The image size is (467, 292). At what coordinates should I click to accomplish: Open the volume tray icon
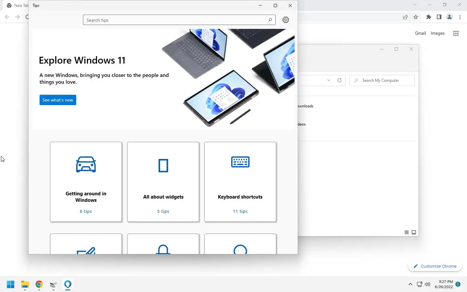click(427, 284)
